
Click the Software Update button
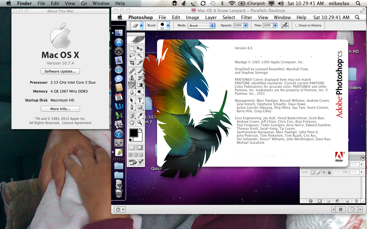pos(61,71)
